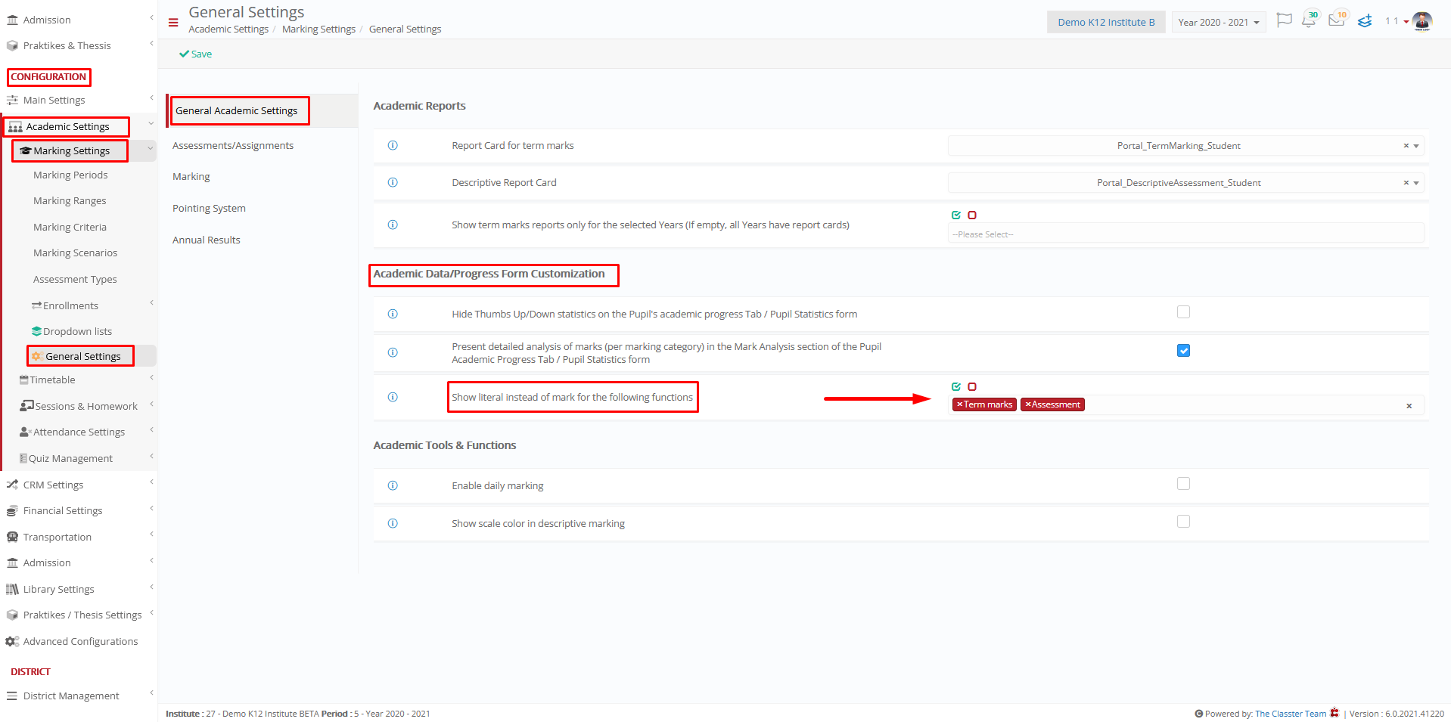Tick Show scale color in descriptive marking
Screen dimensions: 1451x722
pyautogui.click(x=1184, y=522)
